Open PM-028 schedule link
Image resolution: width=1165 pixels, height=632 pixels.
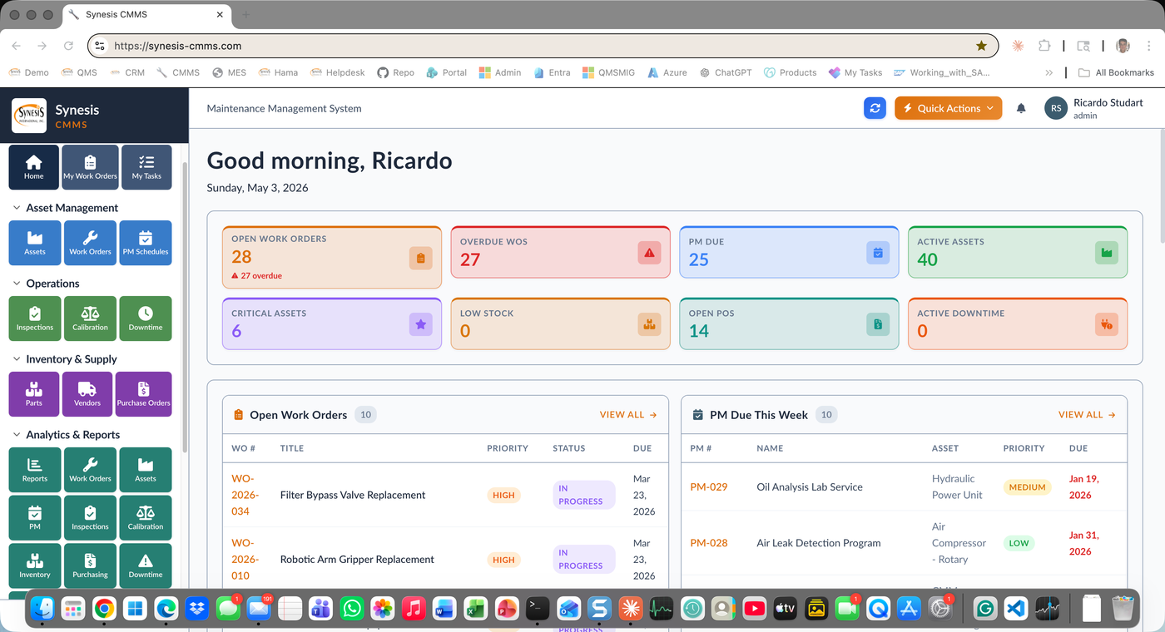(709, 543)
